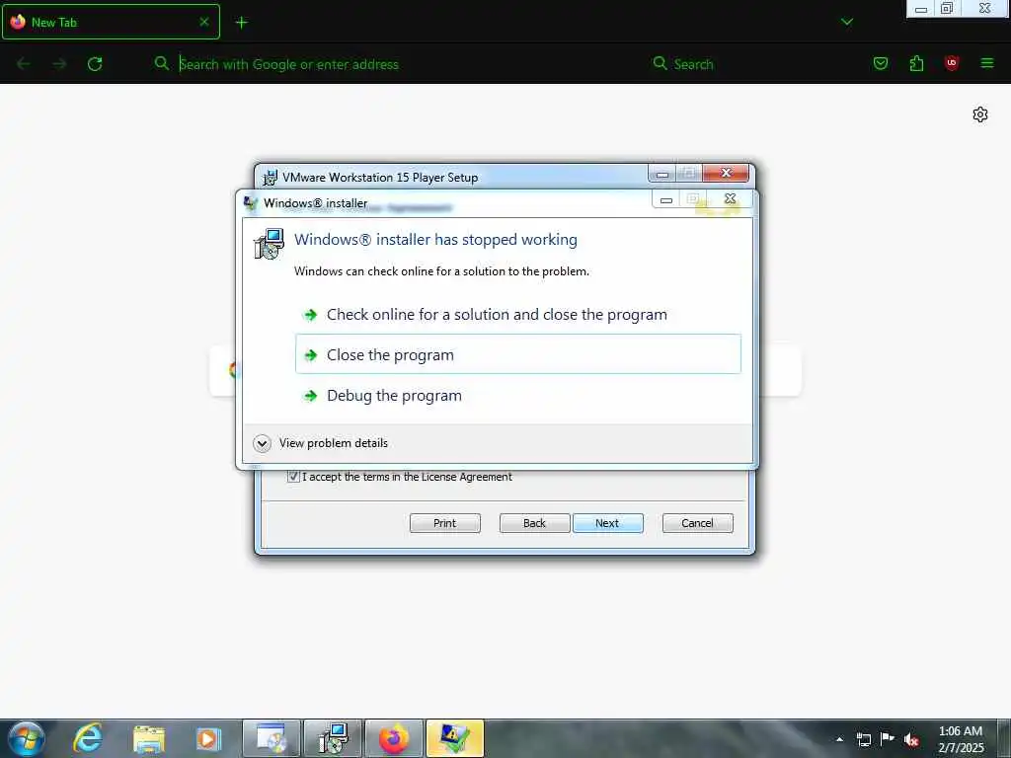Restore down the Firefox window
The height and width of the screenshot is (758, 1011).
(x=947, y=8)
